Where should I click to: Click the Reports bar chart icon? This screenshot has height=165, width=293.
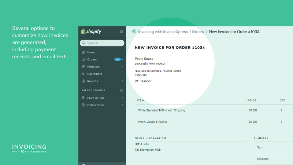pyautogui.click(x=83, y=81)
